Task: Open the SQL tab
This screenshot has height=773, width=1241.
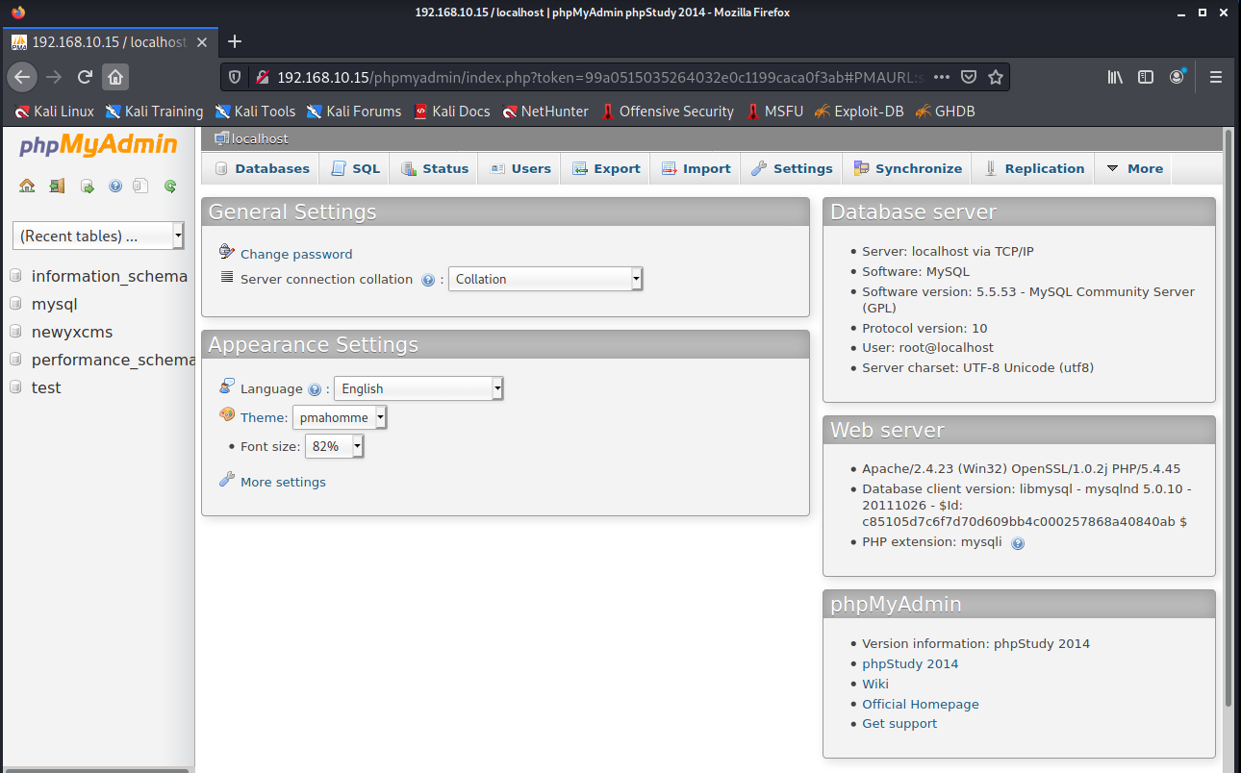Action: [x=356, y=168]
